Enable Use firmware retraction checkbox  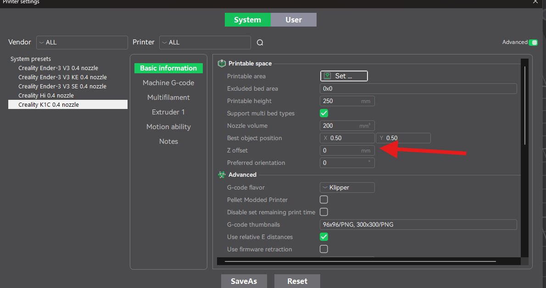pos(324,249)
